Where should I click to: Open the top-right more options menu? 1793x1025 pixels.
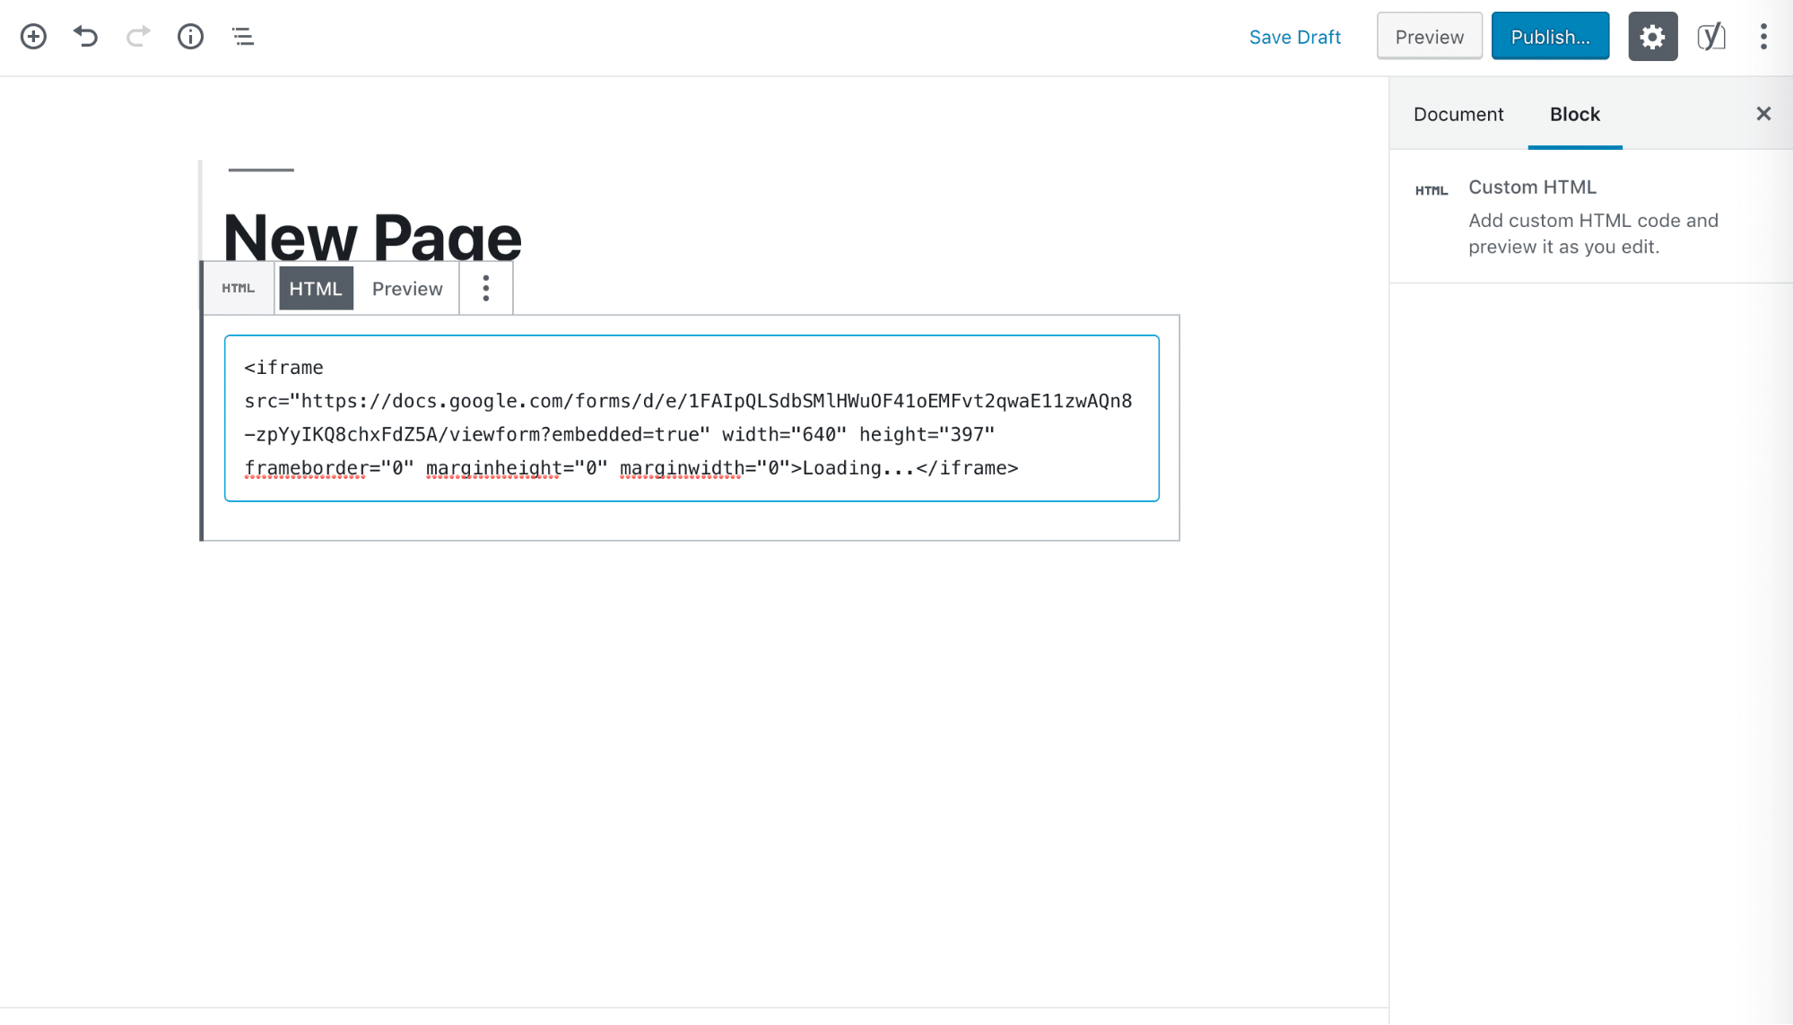tap(1763, 36)
